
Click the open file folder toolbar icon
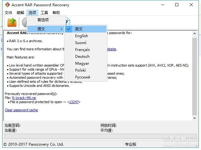[12, 22]
